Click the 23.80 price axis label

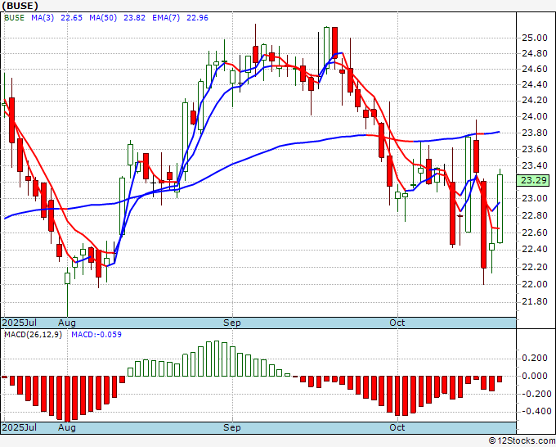535,133
